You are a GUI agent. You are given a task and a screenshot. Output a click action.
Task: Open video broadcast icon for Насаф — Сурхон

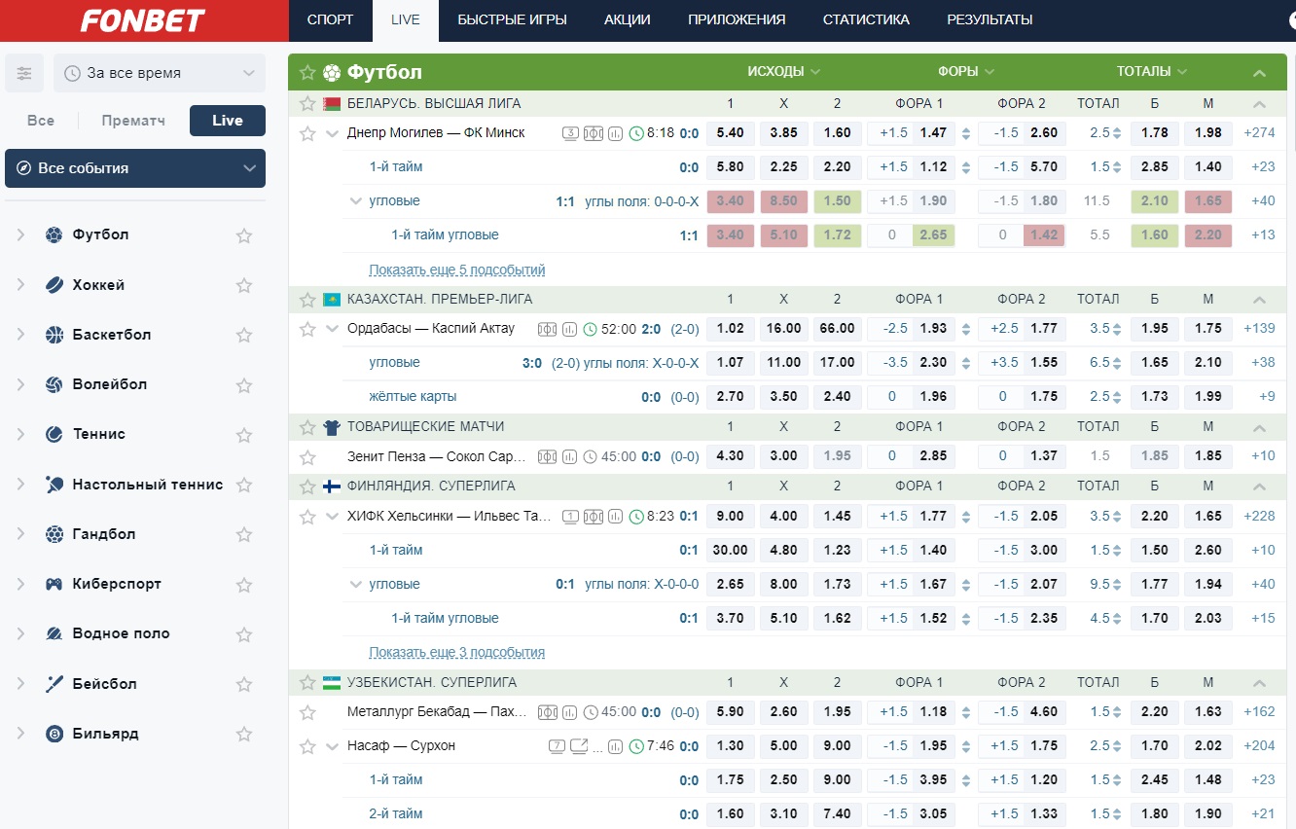[x=579, y=746]
